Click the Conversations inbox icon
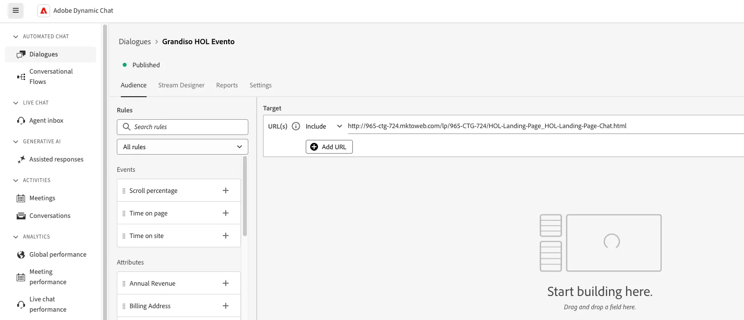 21,216
